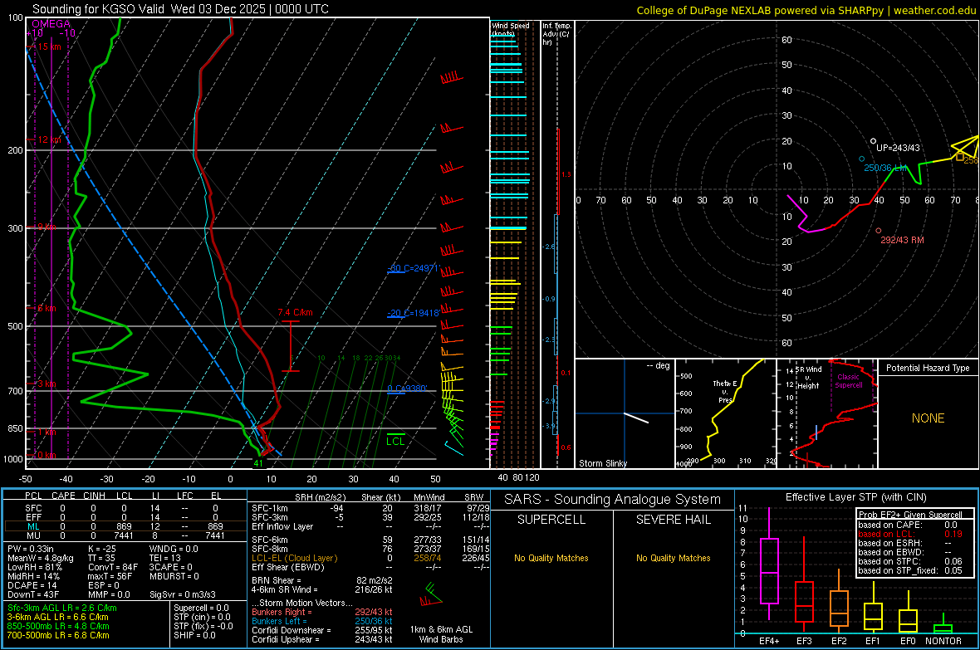Click the 'Prob EF2+ Given Supercell' heading
Viewport: 980px width, 650px height.
[x=910, y=515]
